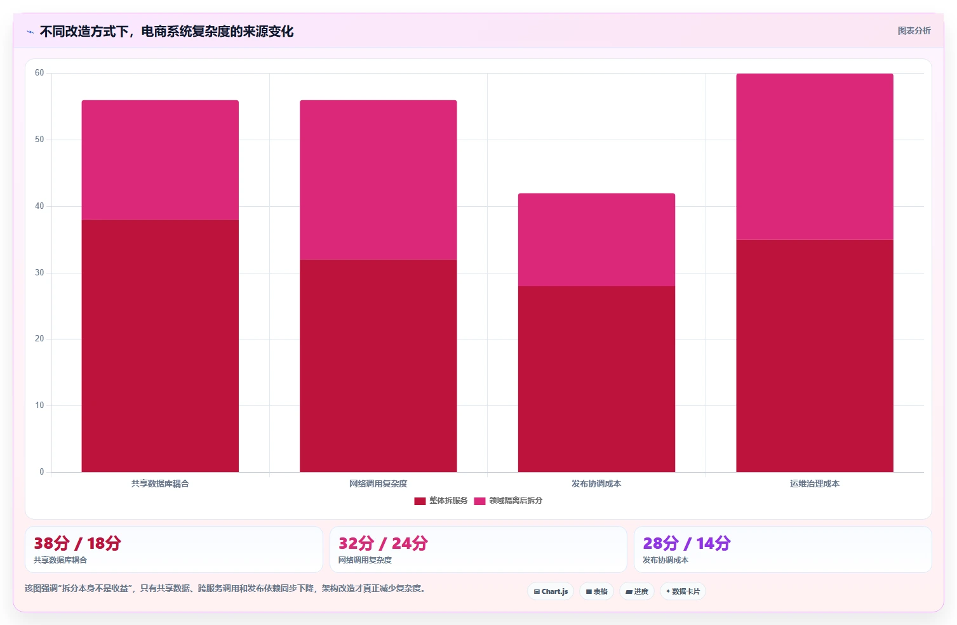Click pink bar segment for 共享数据库耦合

[160, 160]
